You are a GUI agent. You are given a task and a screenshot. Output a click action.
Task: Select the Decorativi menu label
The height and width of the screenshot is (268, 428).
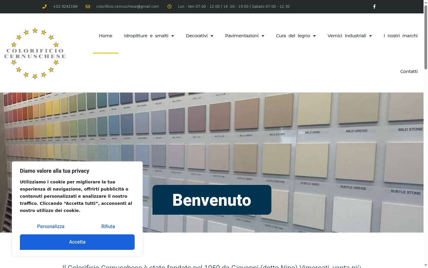pyautogui.click(x=197, y=36)
